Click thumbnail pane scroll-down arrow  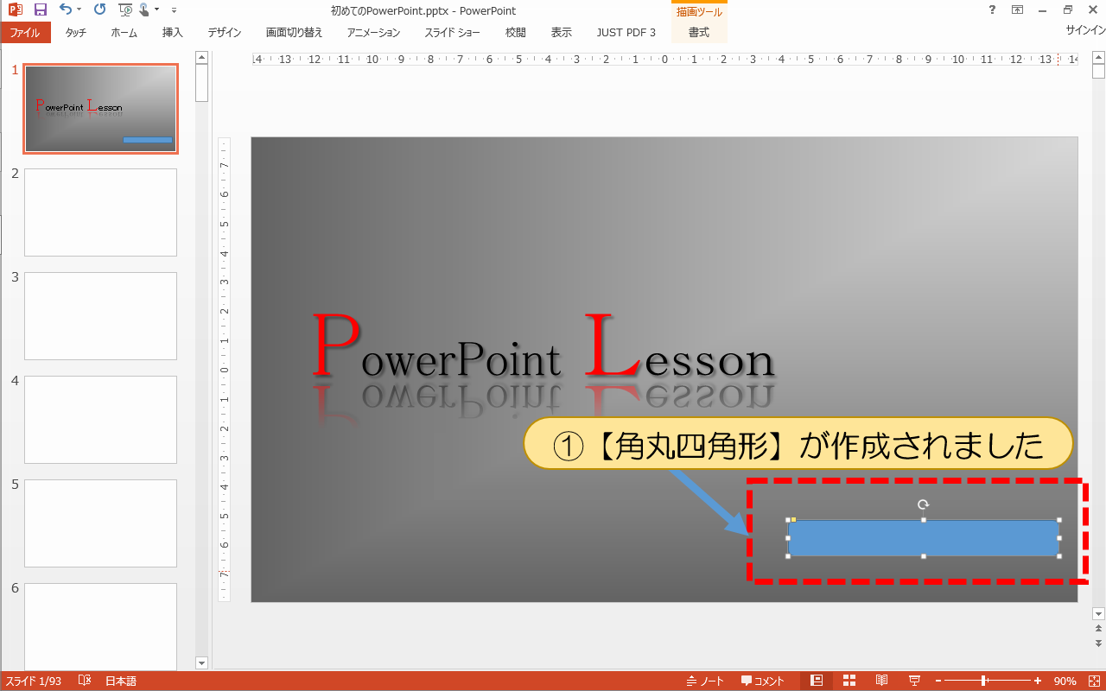tap(202, 663)
